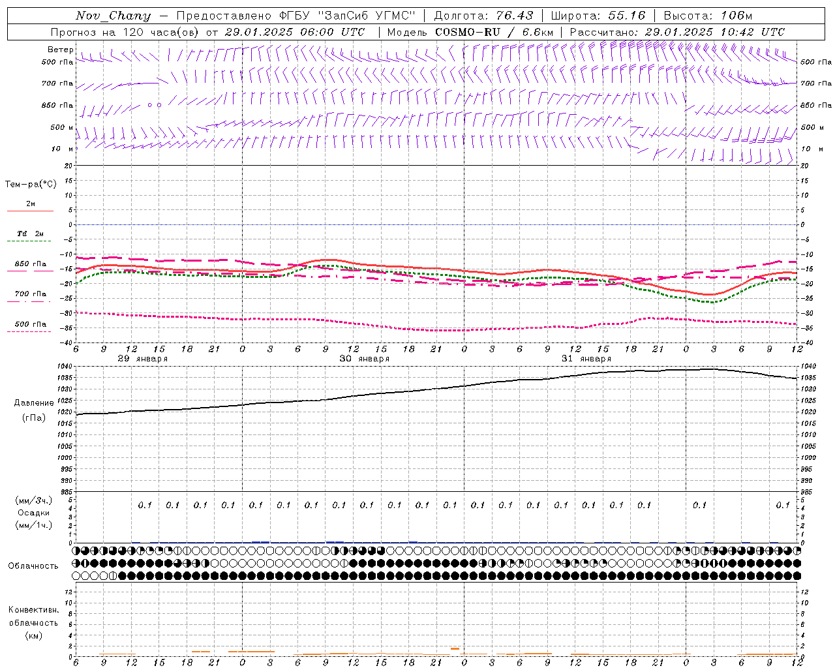Click the 985 value on the right pressure axis
The height and width of the screenshot is (668, 835).
[x=808, y=492]
